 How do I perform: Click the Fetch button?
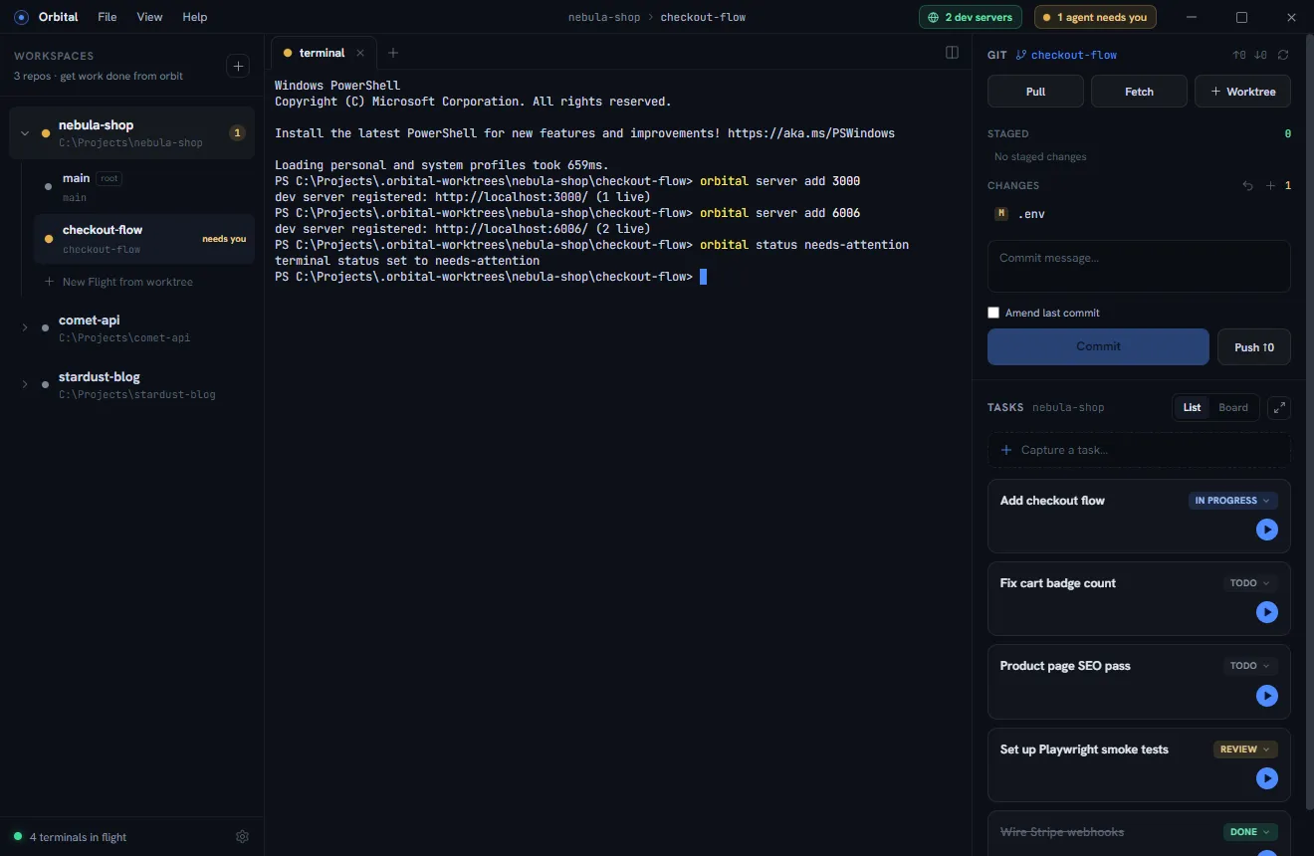click(1139, 92)
